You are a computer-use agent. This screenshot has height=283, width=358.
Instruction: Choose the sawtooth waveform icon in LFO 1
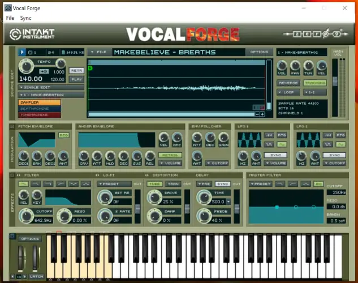(269, 135)
